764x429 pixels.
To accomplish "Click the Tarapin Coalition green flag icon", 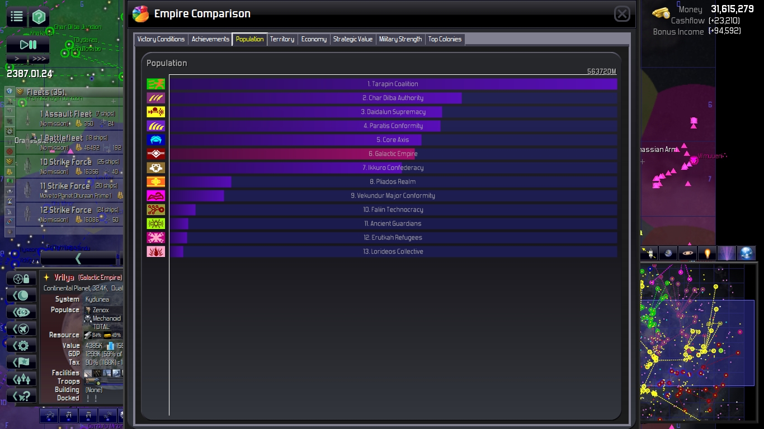I will point(156,84).
